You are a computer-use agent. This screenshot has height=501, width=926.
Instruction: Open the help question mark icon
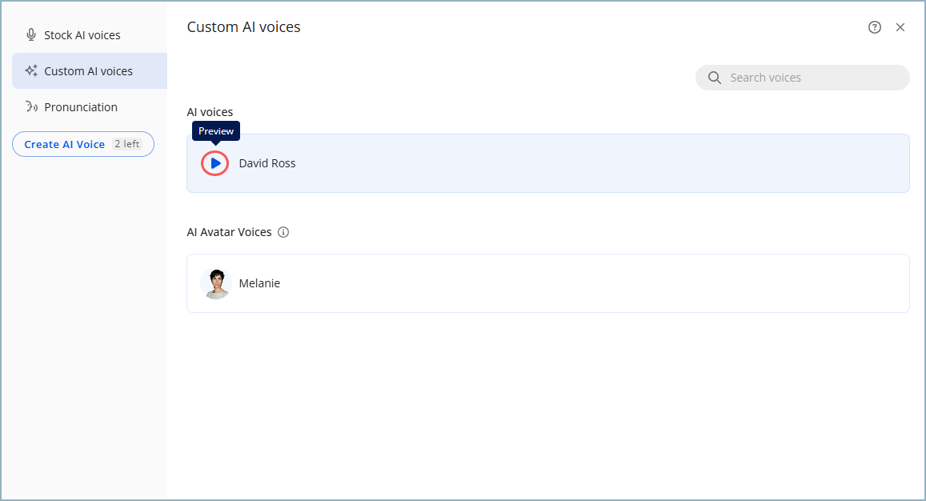coord(874,27)
